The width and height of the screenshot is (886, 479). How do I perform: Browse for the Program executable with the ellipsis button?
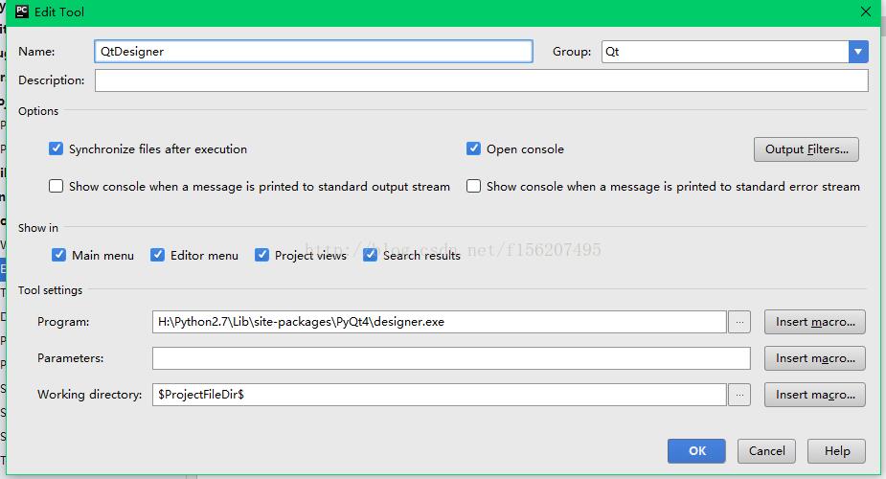click(x=739, y=322)
